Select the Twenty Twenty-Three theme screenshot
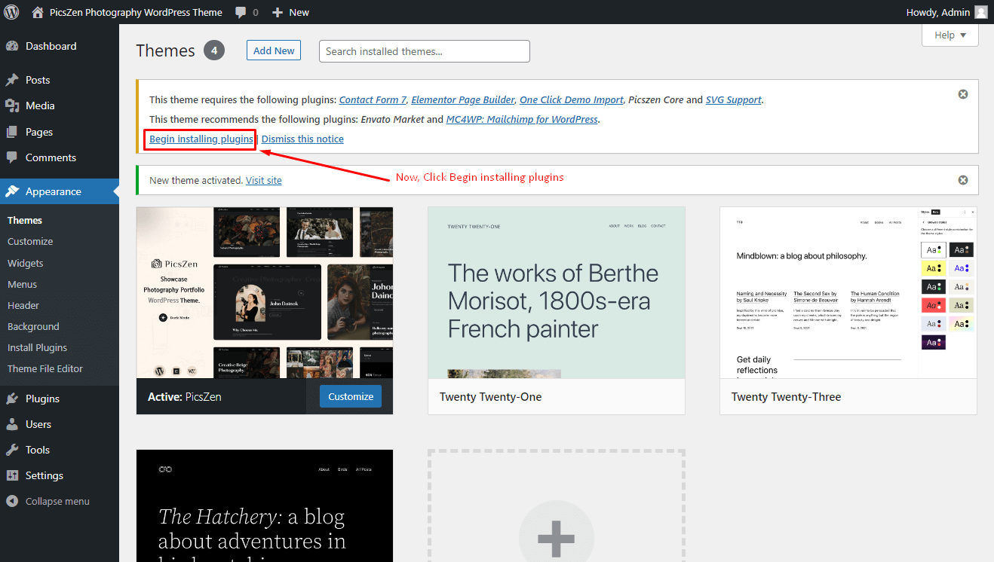994x562 pixels. coord(848,292)
